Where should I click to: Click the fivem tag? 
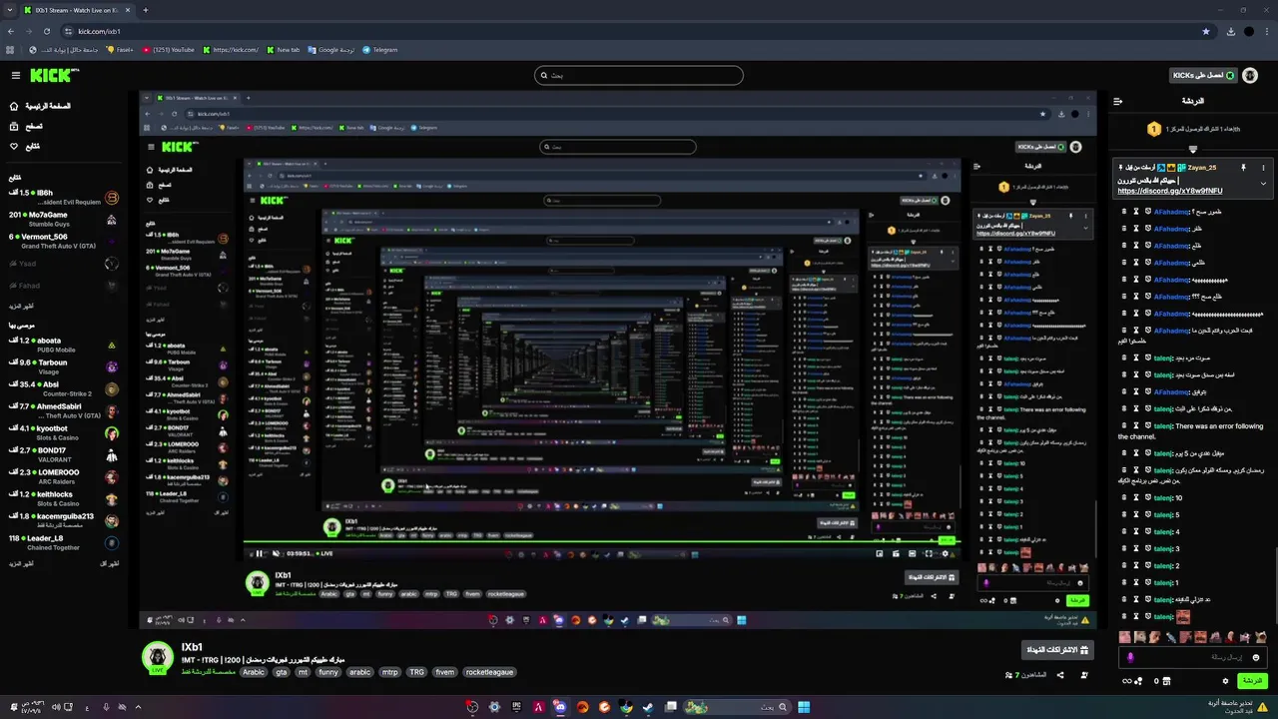(x=445, y=672)
